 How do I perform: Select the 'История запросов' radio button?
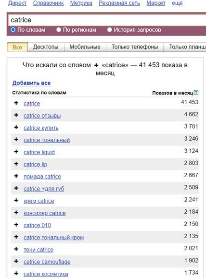[x=109, y=30]
